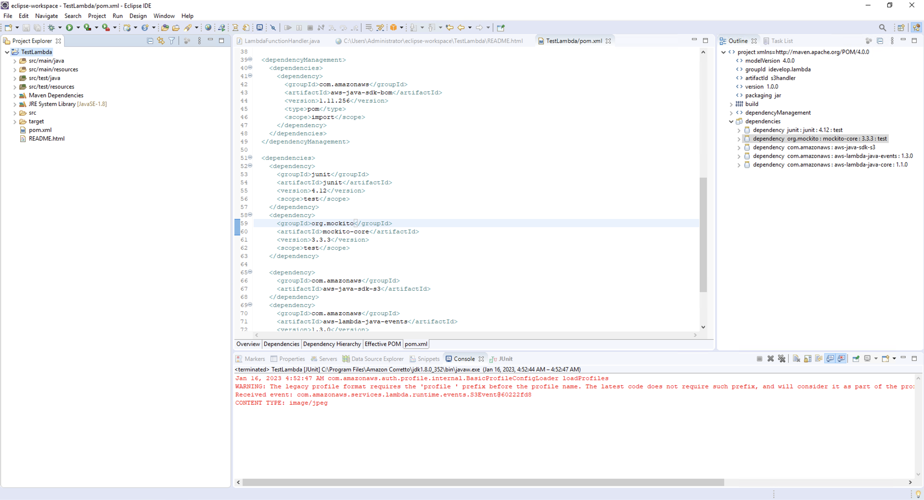Viewport: 924px width, 500px height.
Task: Toggle console Scroll Lock
Action: click(808, 359)
